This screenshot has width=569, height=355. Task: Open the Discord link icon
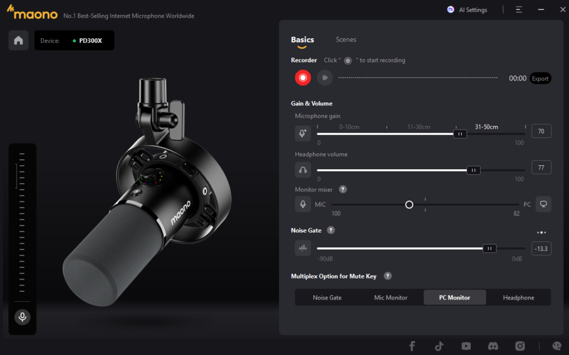[493, 346]
